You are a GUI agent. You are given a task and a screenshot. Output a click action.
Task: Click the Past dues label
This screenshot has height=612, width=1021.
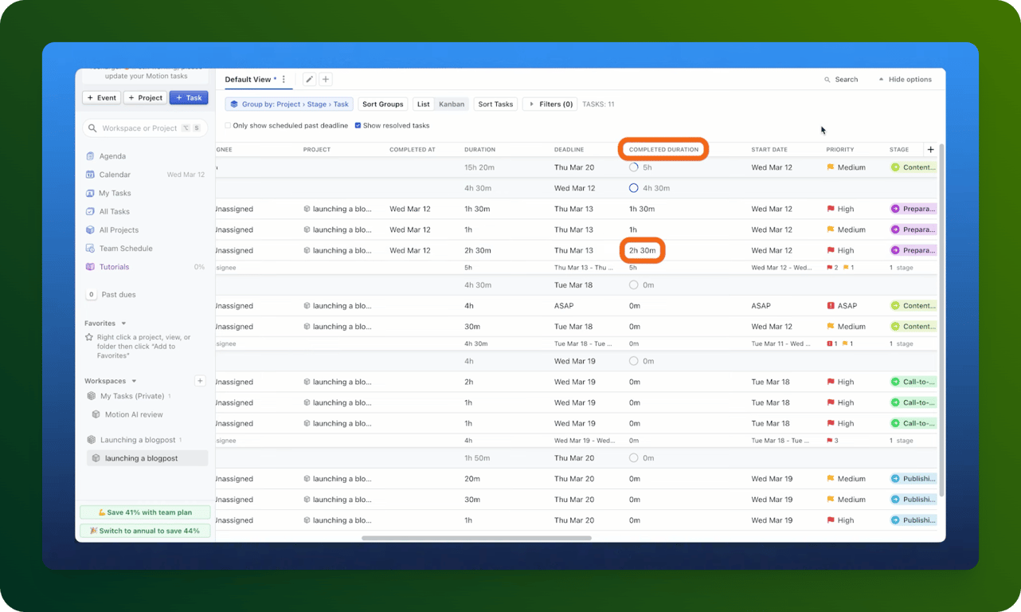tap(118, 295)
